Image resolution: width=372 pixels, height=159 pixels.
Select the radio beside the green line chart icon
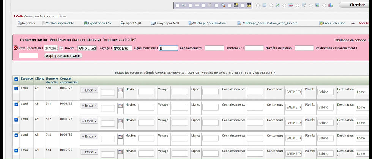pos(271,5)
